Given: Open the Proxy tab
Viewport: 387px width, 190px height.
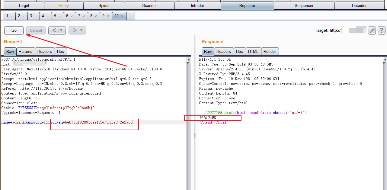Looking at the screenshot, I should pyautogui.click(x=63, y=5).
